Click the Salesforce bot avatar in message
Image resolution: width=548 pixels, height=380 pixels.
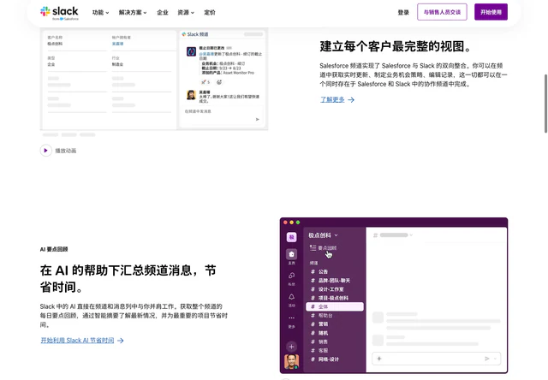coord(191,51)
